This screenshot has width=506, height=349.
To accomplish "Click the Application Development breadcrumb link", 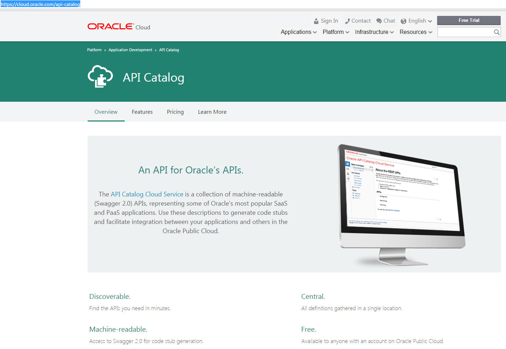I will [x=130, y=50].
